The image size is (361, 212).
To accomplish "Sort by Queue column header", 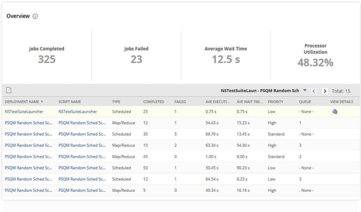I will pos(305,102).
